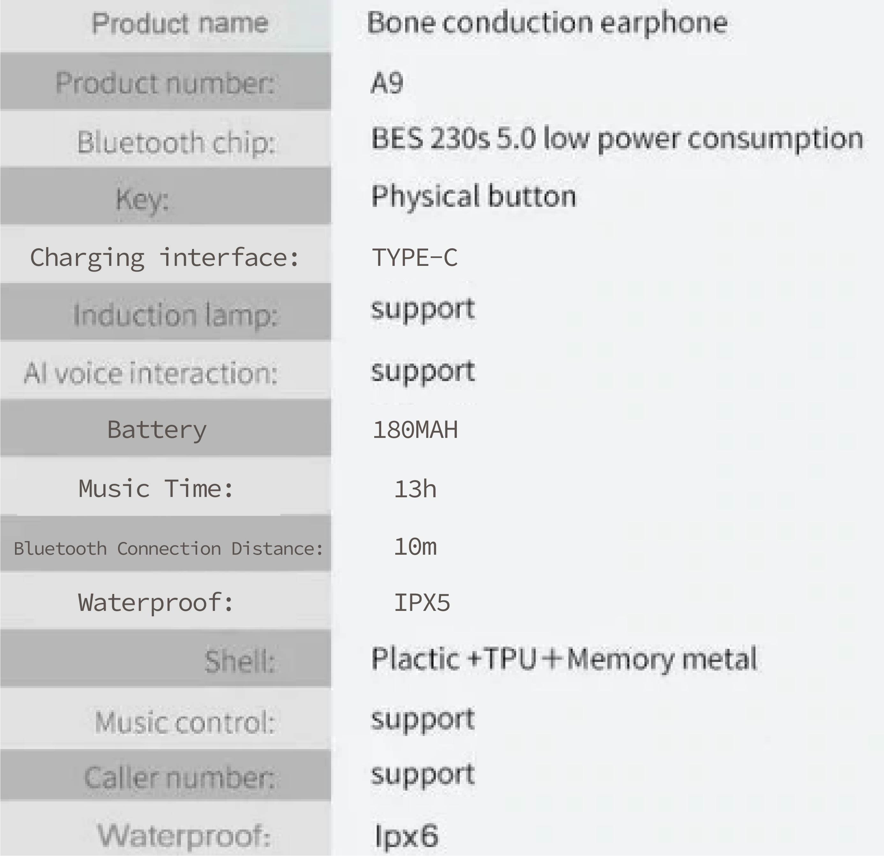Screen dimensions: 884x856
Task: Select the A9 product number value
Action: (387, 83)
